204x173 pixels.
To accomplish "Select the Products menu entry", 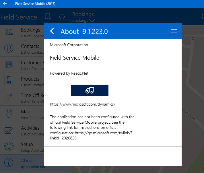I will [22, 81].
